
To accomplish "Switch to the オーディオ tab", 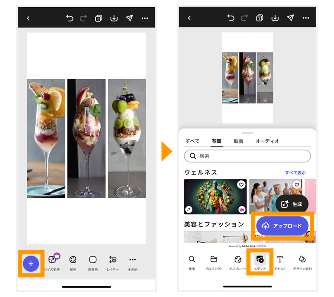I will [x=267, y=141].
